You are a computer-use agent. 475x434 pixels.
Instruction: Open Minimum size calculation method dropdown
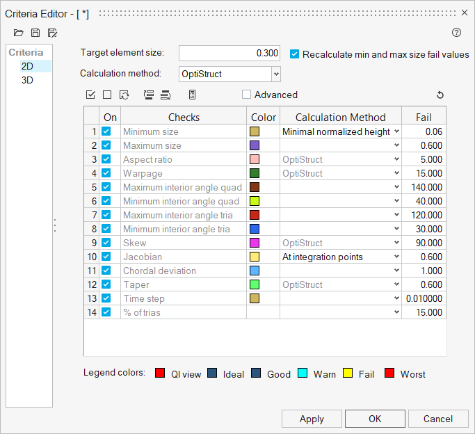396,131
